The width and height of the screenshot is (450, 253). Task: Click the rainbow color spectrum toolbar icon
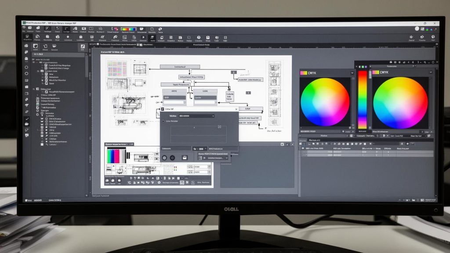pyautogui.click(x=128, y=29)
